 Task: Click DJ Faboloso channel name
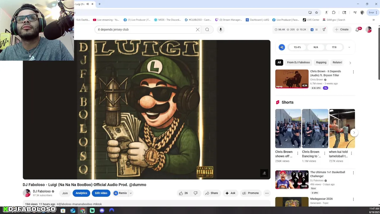[x=42, y=191]
